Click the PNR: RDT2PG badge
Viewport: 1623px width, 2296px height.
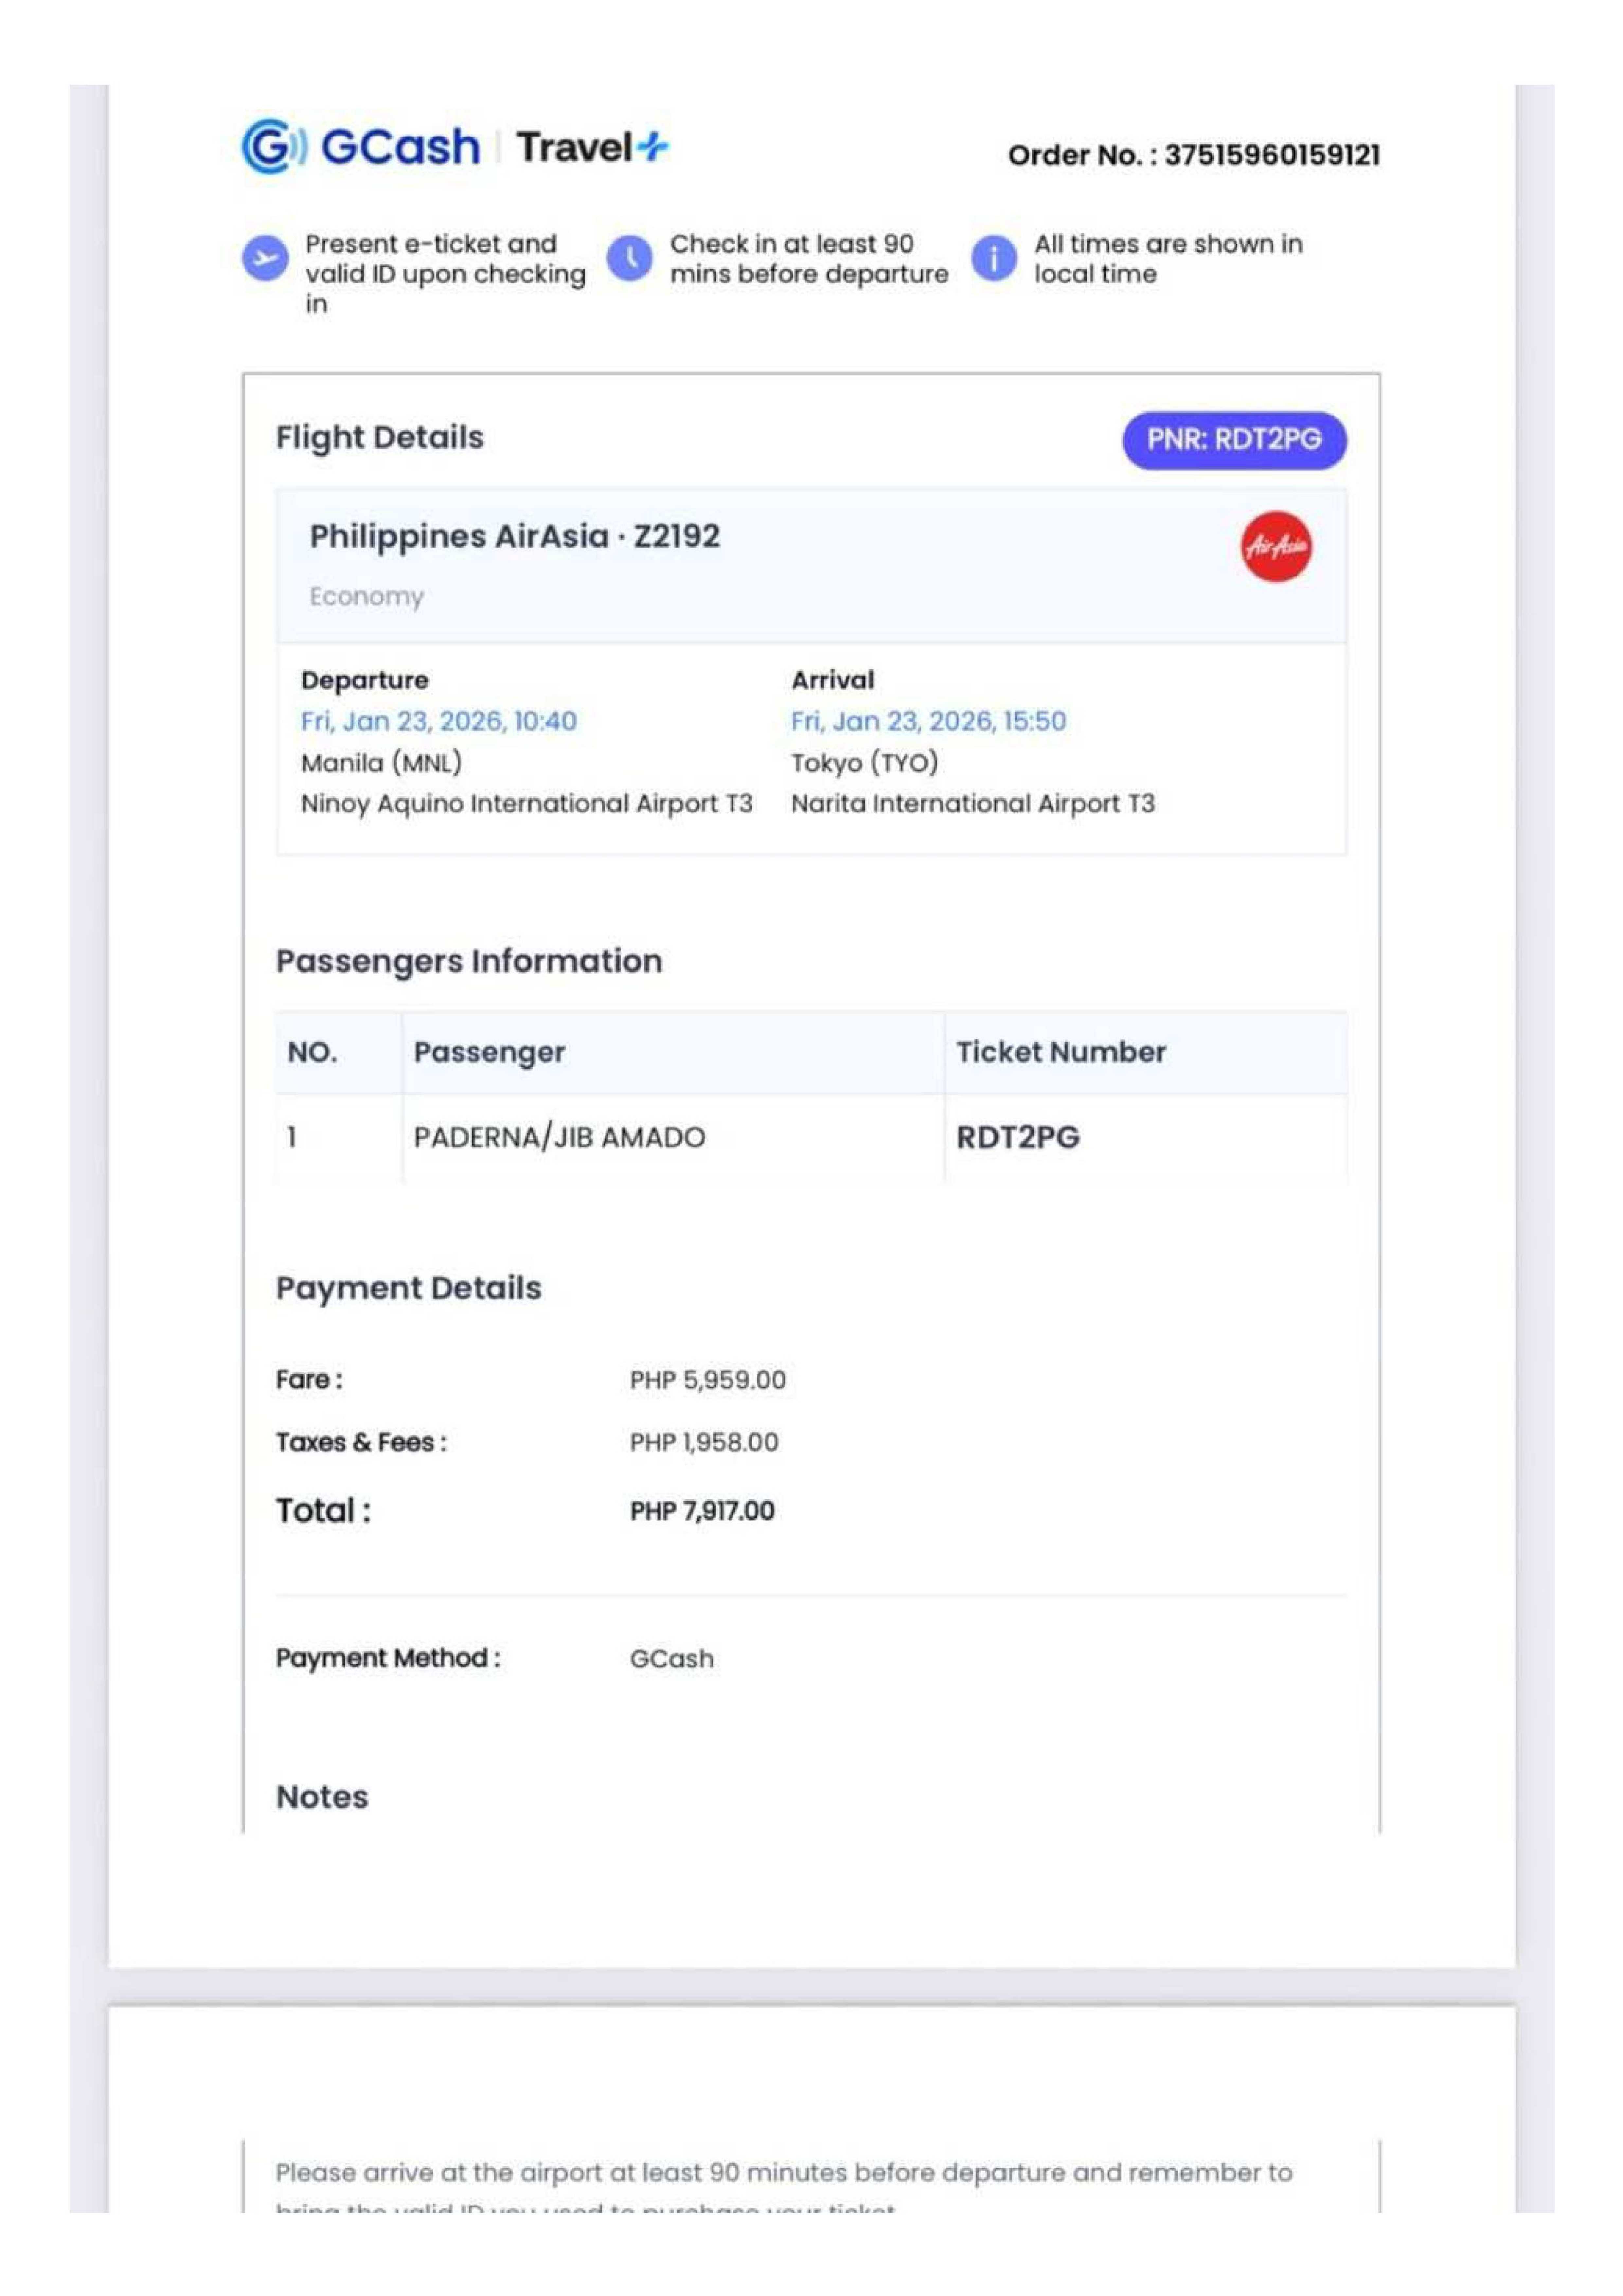1234,440
